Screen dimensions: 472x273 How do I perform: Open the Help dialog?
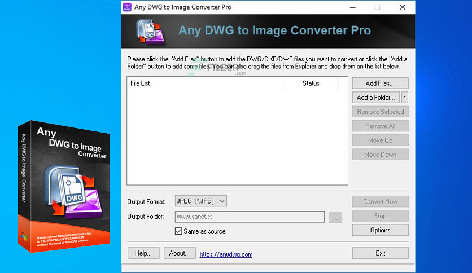pyautogui.click(x=143, y=253)
